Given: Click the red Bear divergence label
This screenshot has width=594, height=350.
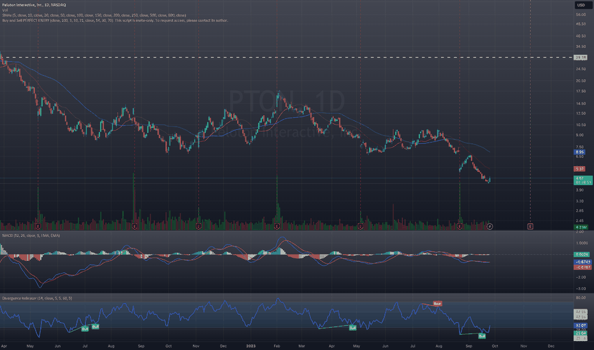Looking at the screenshot, I should click(x=437, y=304).
